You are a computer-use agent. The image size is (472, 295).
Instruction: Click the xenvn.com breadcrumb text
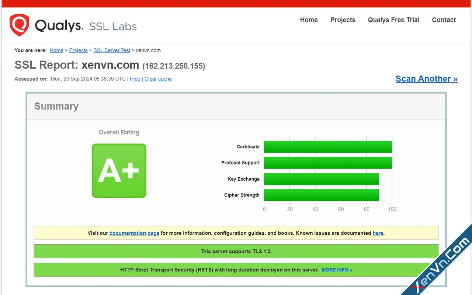(148, 50)
